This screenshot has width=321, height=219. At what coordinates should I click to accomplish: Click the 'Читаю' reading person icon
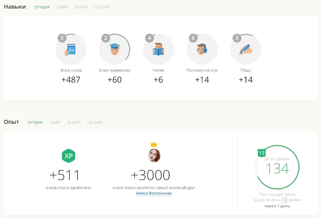point(158,49)
